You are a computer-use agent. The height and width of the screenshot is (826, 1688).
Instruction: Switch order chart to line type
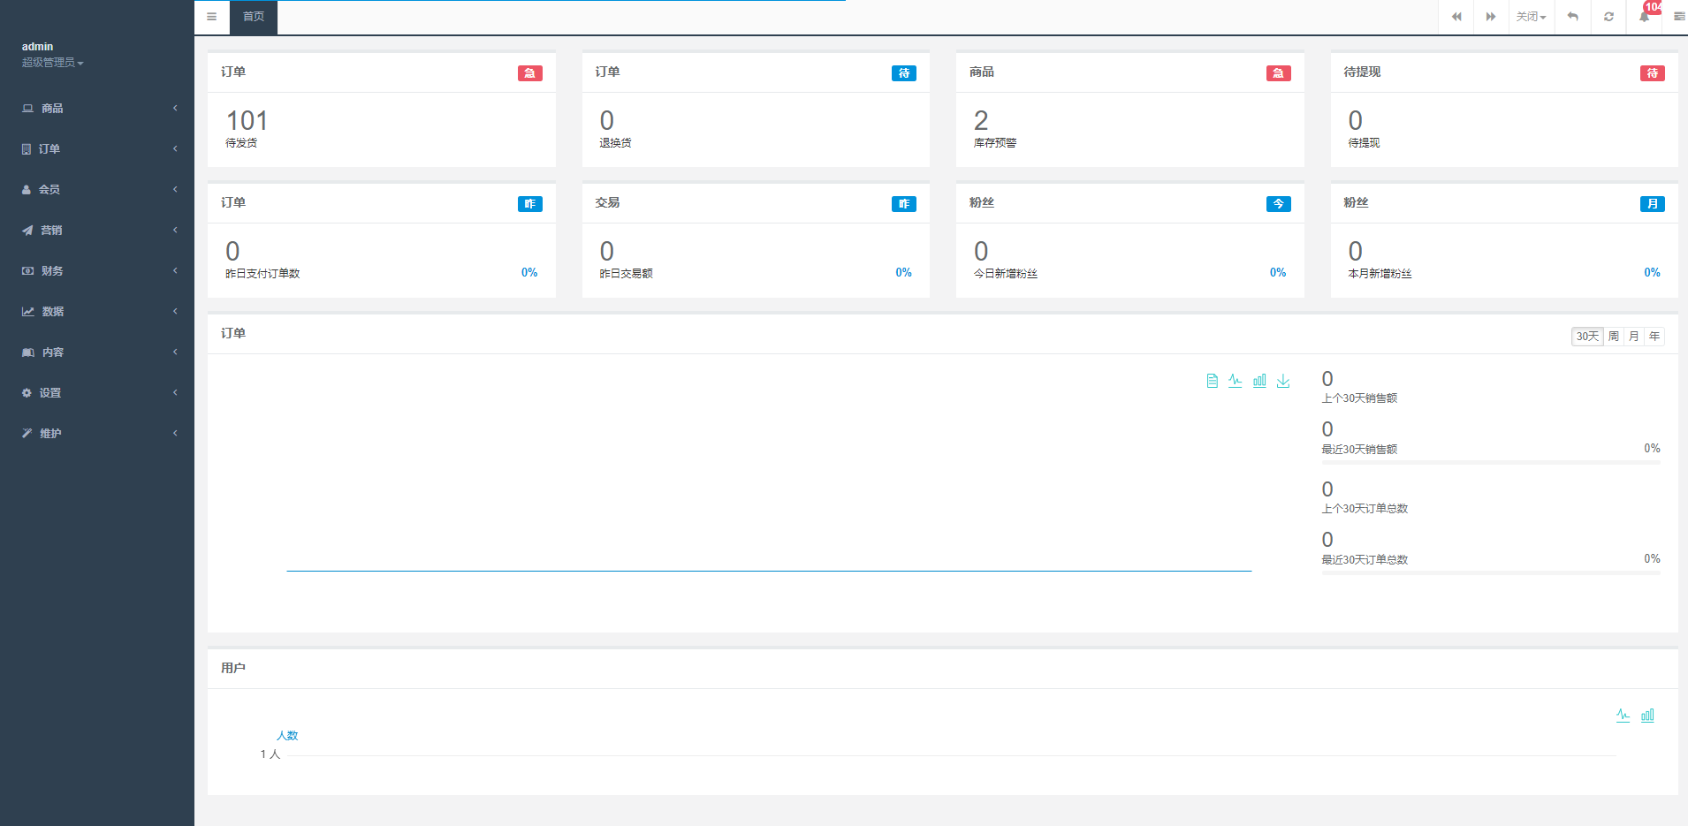click(1235, 381)
